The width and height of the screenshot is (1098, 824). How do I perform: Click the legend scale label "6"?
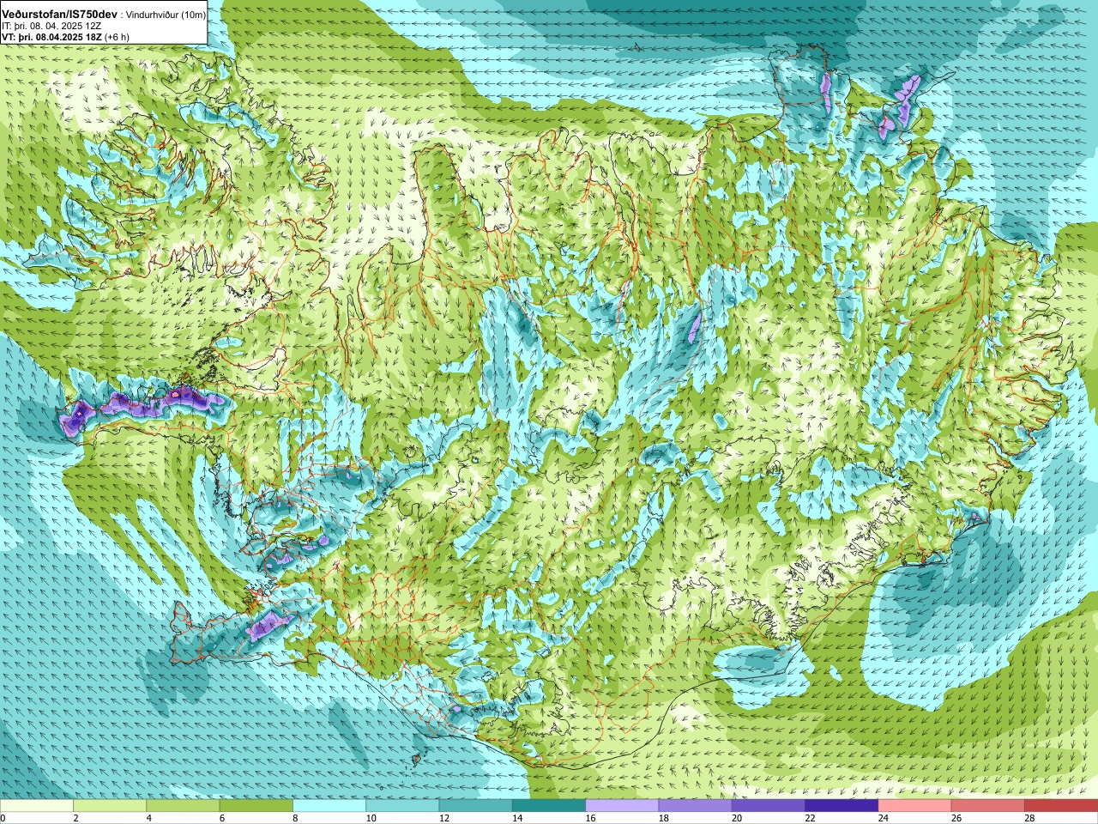click(x=222, y=818)
